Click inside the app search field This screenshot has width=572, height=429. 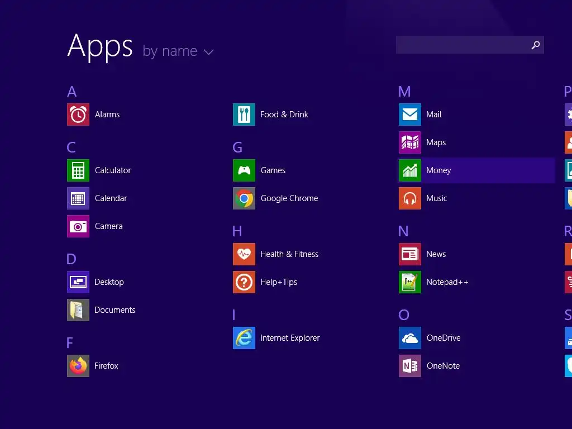click(470, 45)
